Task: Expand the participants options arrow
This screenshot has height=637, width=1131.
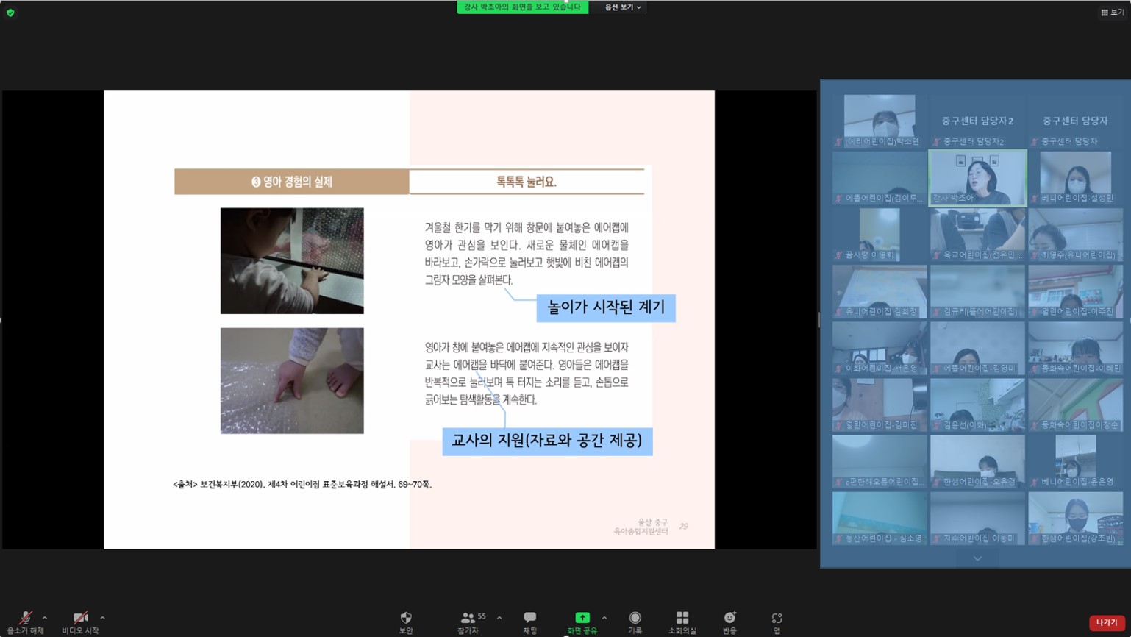Action: (x=499, y=618)
